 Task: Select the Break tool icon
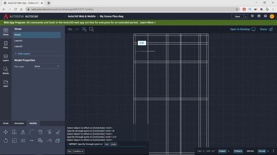[x=32, y=141]
